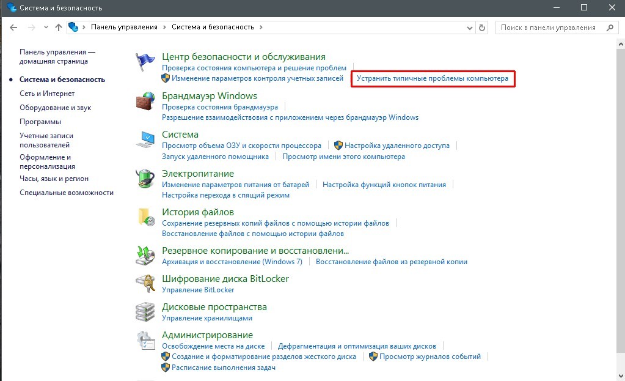Click Просмотр имени этого компьютера link
The height and width of the screenshot is (381, 625).
[x=343, y=157]
